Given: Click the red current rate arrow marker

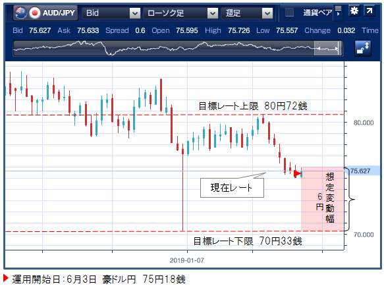Looking at the screenshot, I should pyautogui.click(x=297, y=174).
